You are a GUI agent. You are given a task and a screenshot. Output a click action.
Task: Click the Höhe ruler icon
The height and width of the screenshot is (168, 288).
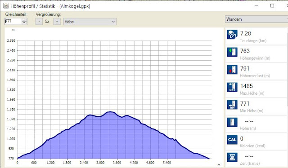232,122
